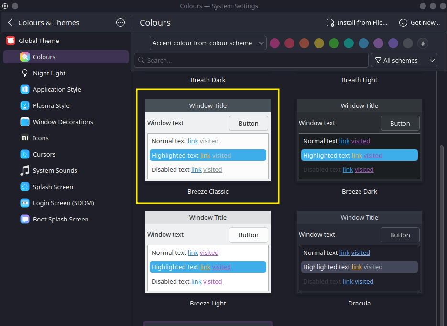Click the filter funnel icon

(378, 60)
